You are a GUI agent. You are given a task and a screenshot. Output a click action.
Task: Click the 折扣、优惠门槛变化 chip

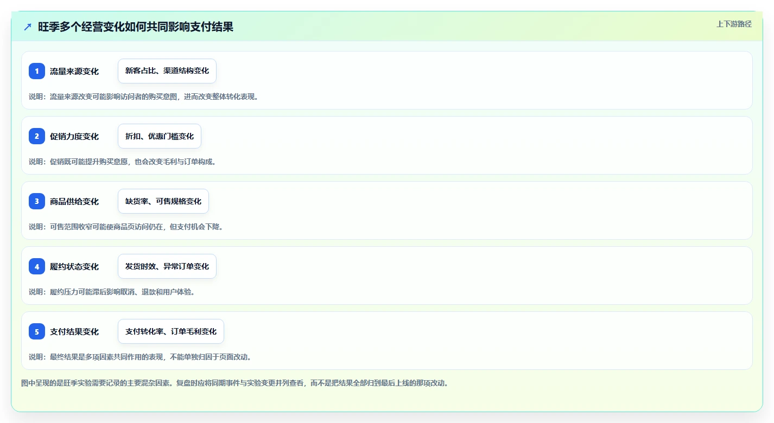(160, 136)
